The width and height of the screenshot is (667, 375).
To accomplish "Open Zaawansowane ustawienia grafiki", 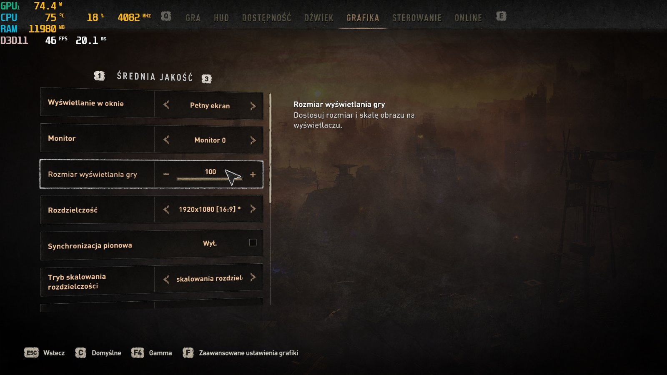I will pyautogui.click(x=248, y=353).
